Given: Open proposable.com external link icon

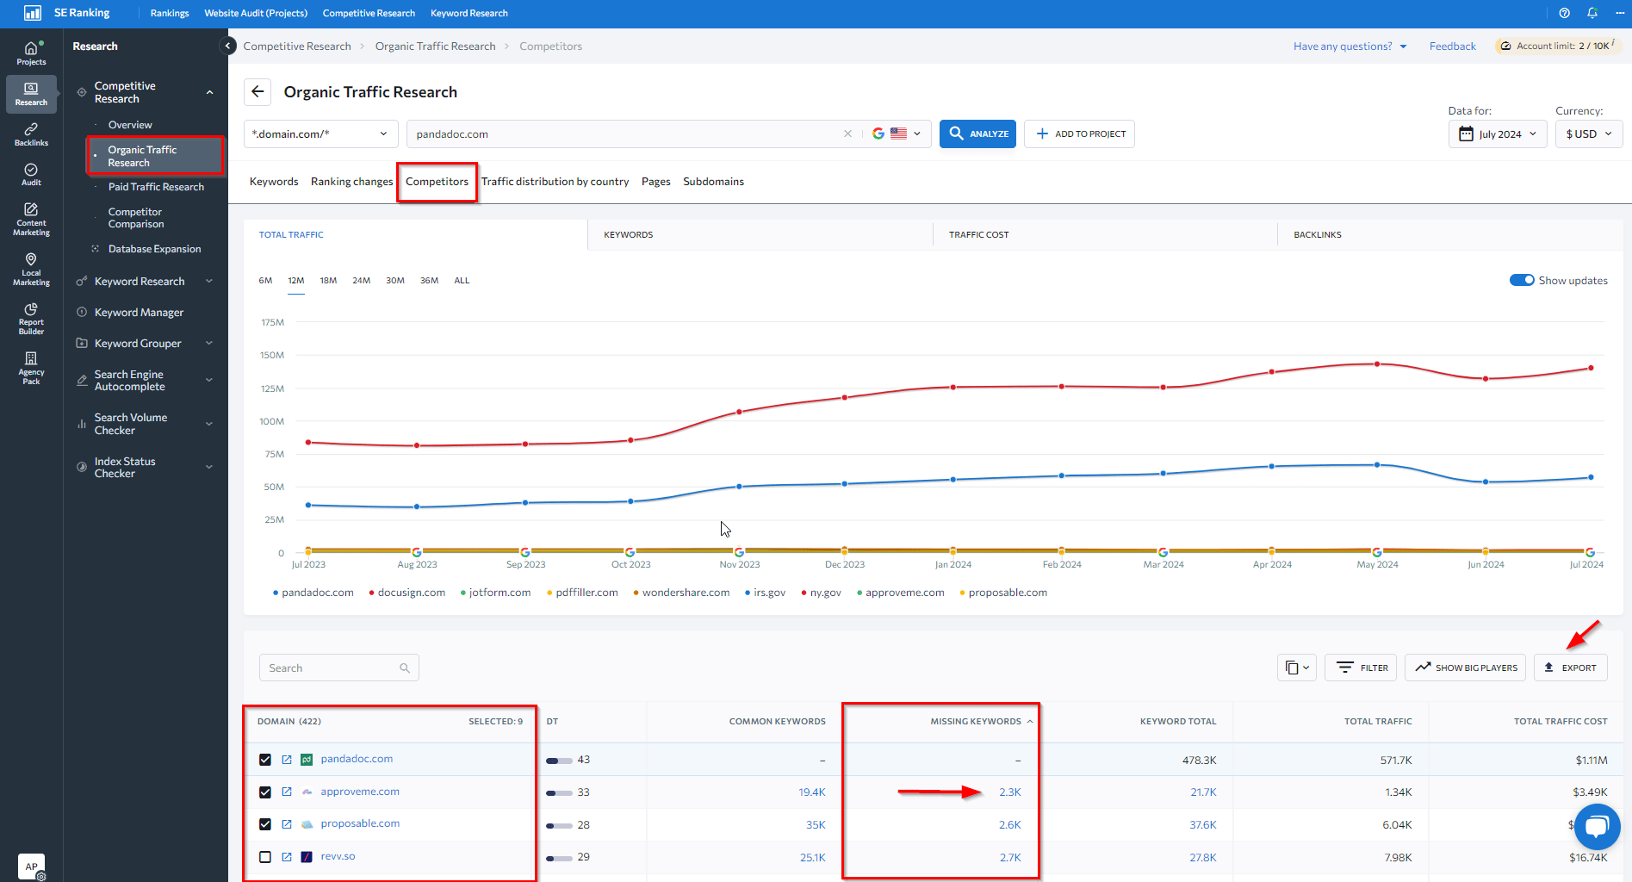Looking at the screenshot, I should [287, 824].
